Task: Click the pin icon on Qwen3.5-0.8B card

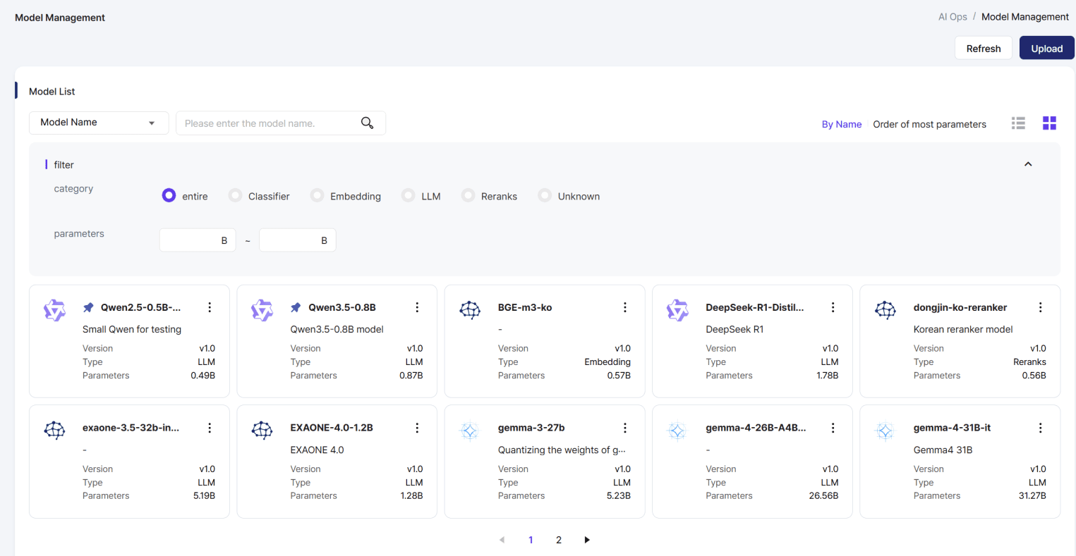Action: click(296, 307)
